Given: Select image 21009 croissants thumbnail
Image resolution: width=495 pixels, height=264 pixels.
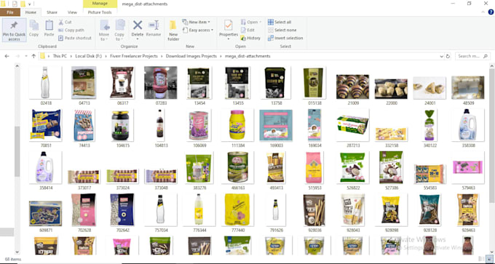Looking at the screenshot, I should click(352, 87).
